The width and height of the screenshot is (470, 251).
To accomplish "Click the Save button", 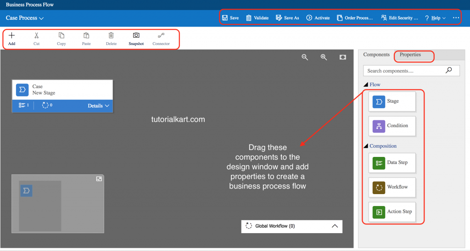I will 230,18.
